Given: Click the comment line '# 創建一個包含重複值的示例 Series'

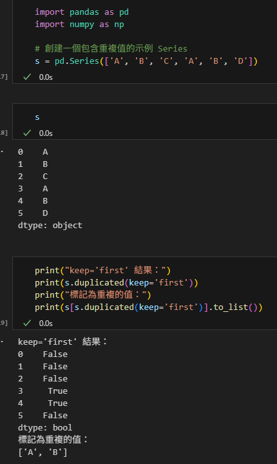Looking at the screenshot, I should coord(111,48).
